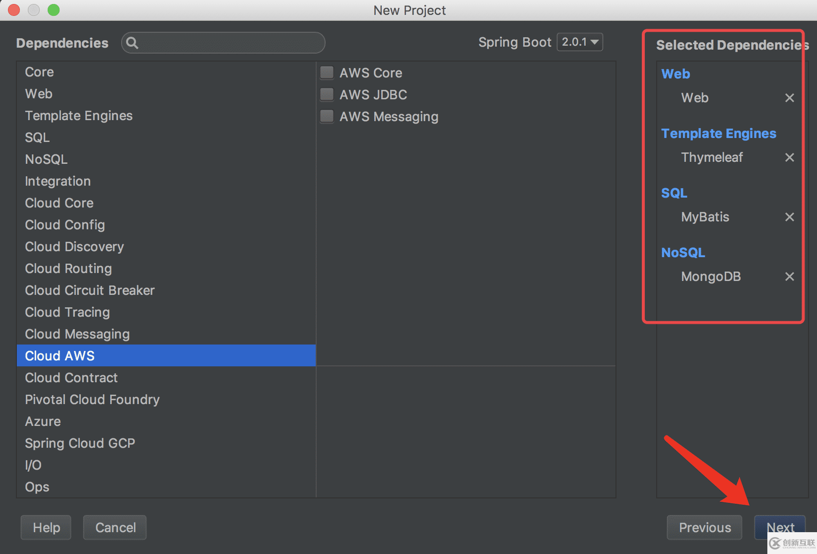The image size is (817, 554).
Task: Select the SQL category in list
Action: [166, 138]
